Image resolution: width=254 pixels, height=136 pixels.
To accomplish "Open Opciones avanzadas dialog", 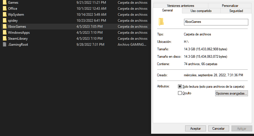I will coord(231,93).
